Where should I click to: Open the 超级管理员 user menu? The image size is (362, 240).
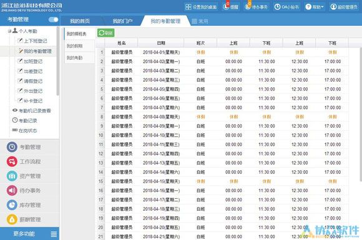tap(344, 7)
